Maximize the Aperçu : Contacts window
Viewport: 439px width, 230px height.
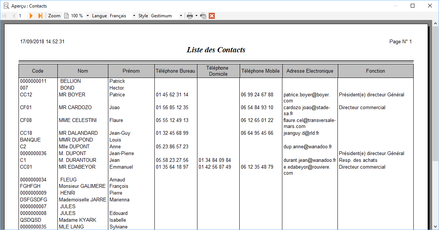click(413, 6)
